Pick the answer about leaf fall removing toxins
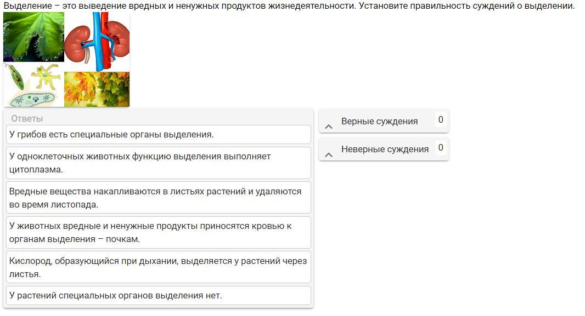This screenshot has height=316, width=585. coord(159,198)
